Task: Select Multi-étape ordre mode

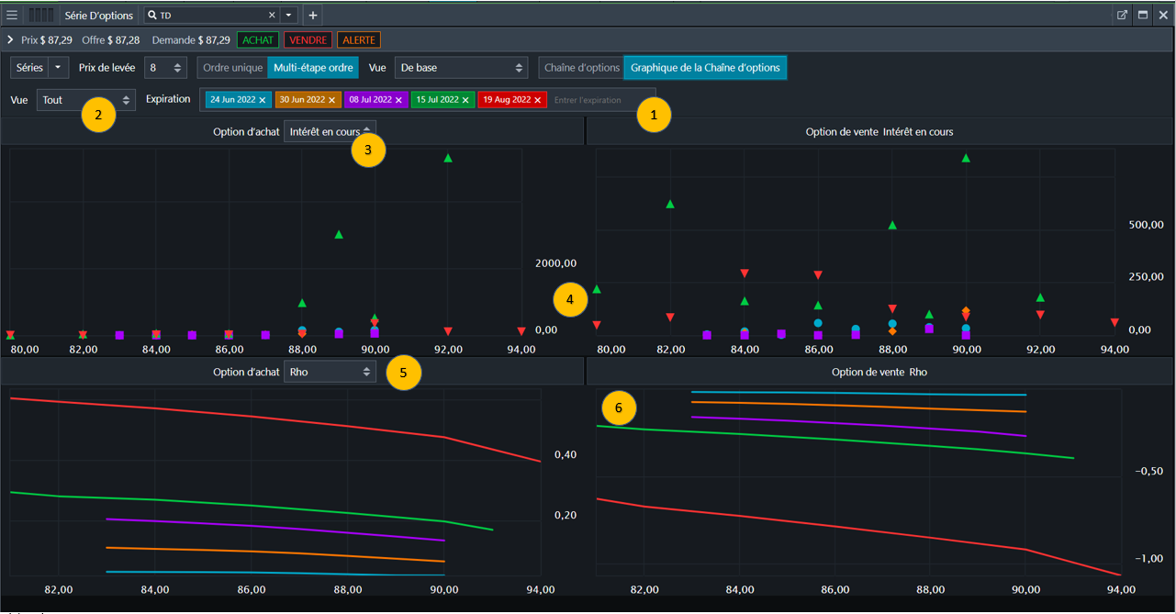Action: 314,68
